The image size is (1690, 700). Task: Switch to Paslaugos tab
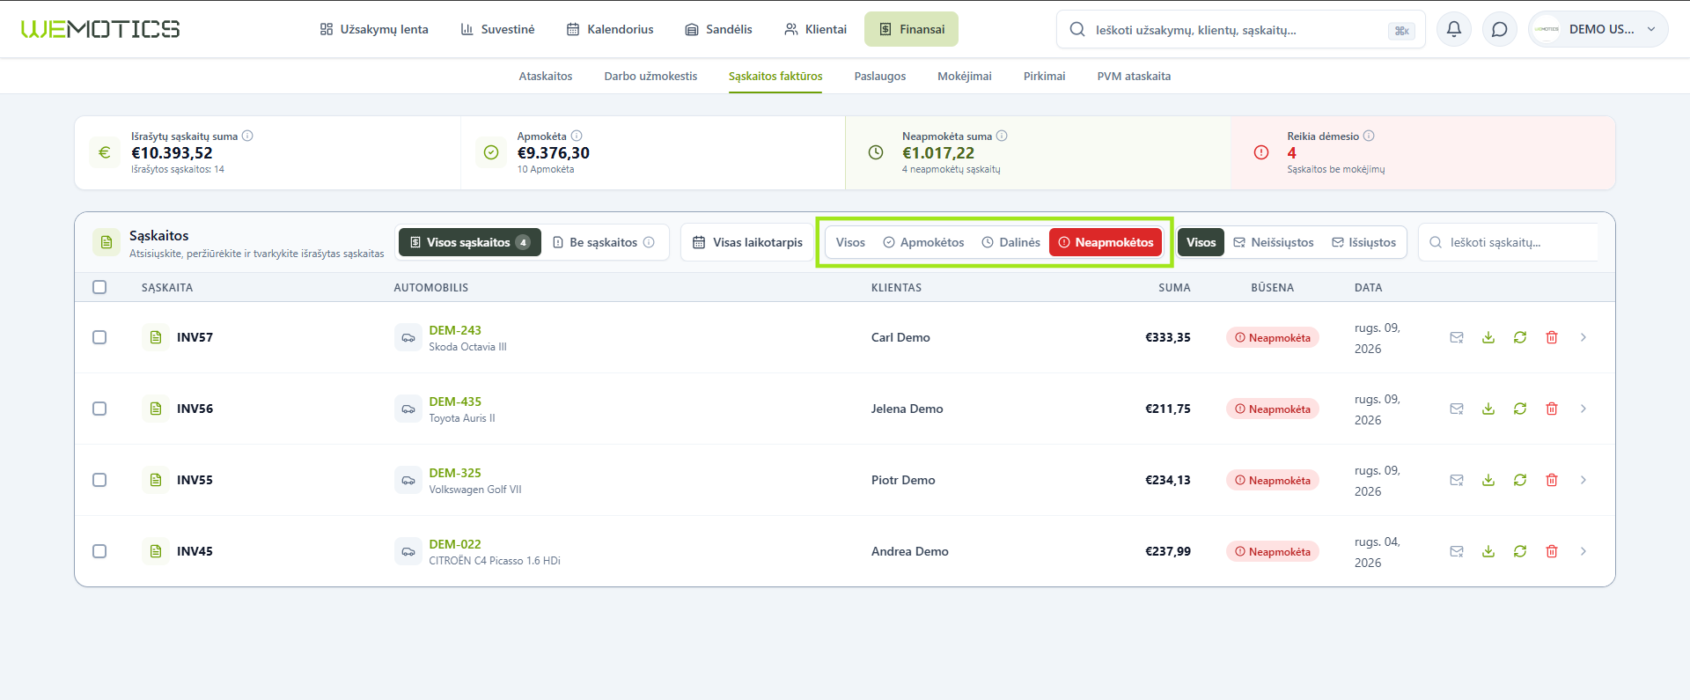880,77
